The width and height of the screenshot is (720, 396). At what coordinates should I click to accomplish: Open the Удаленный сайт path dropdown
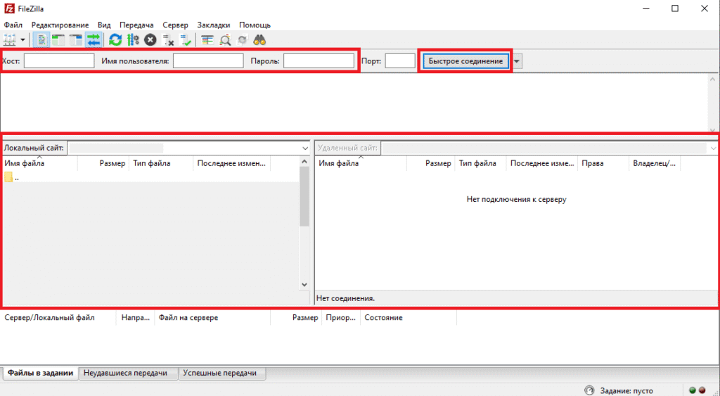click(x=713, y=148)
